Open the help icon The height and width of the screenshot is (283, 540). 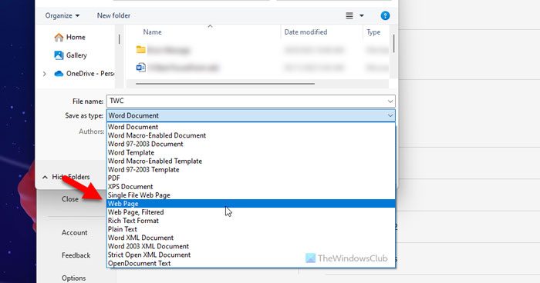[385, 15]
